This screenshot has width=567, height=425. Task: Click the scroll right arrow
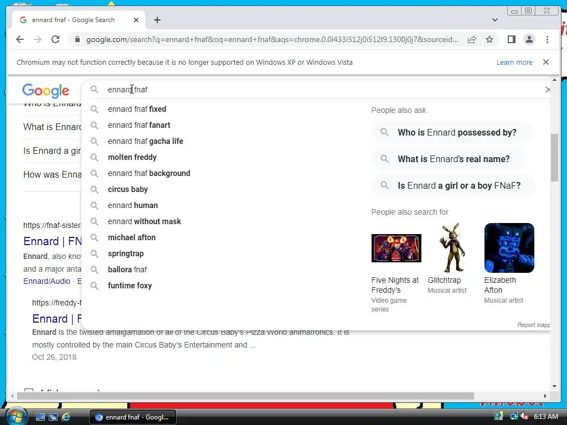(545, 396)
